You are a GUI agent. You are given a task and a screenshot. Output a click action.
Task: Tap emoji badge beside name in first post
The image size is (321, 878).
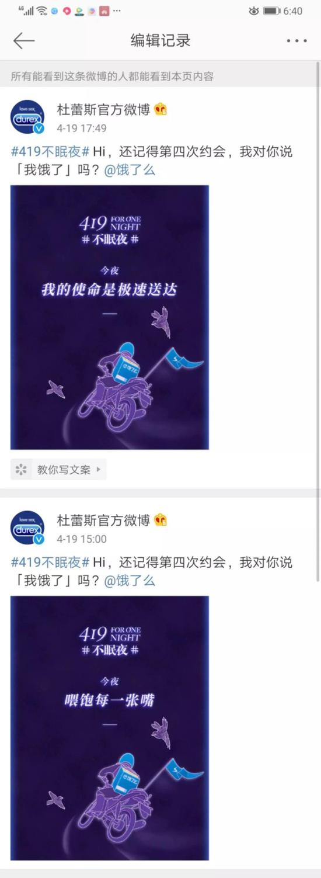pos(160,109)
